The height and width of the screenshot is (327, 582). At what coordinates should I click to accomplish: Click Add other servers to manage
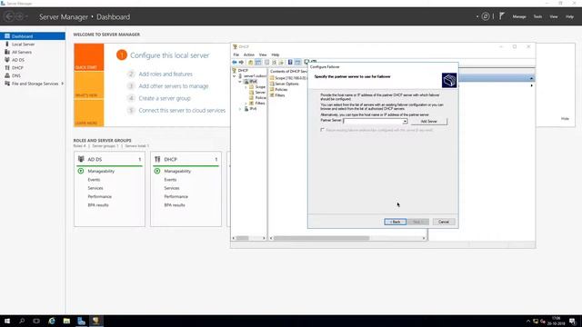coord(174,86)
